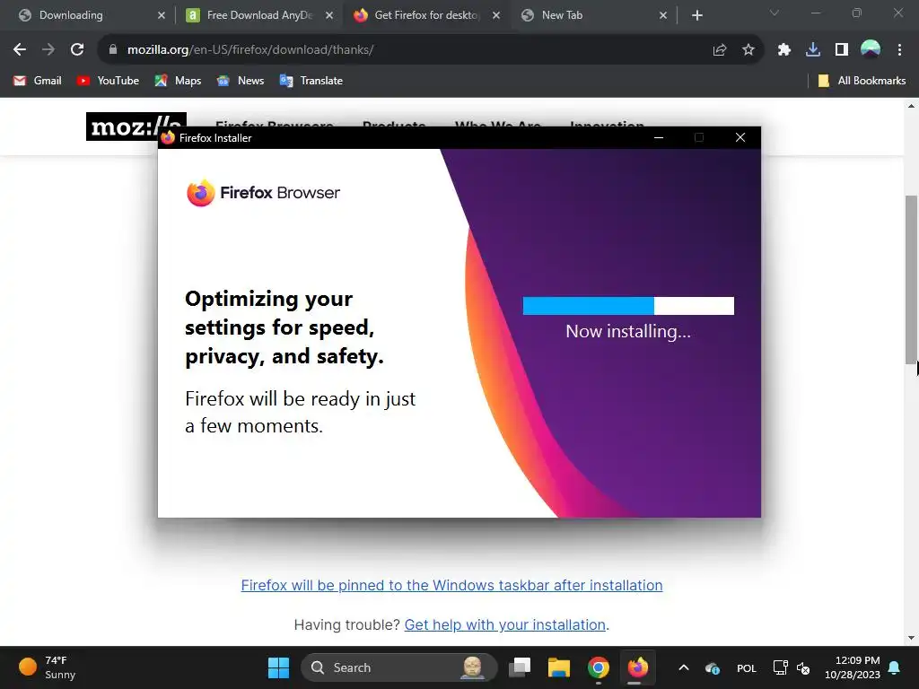
Task: Open the News bookmark
Action: (x=241, y=81)
